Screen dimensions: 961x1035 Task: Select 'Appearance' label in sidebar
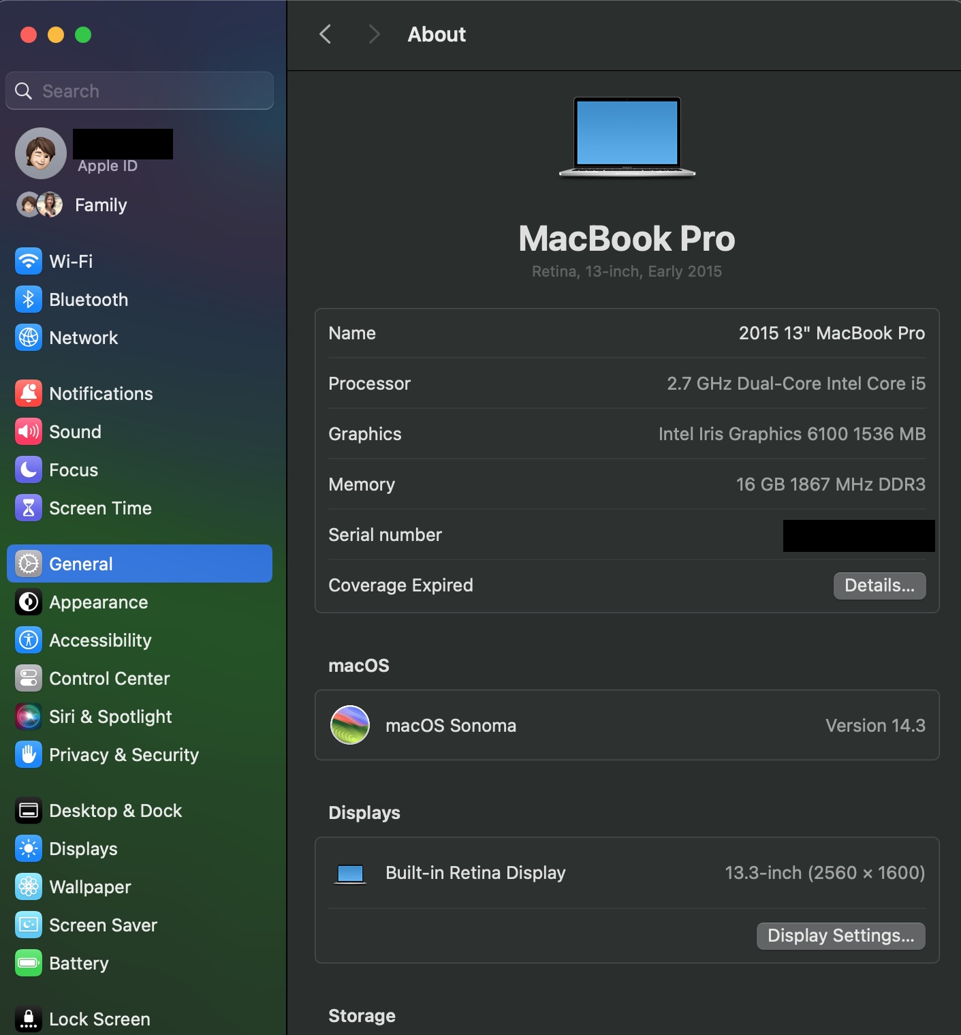coord(99,602)
